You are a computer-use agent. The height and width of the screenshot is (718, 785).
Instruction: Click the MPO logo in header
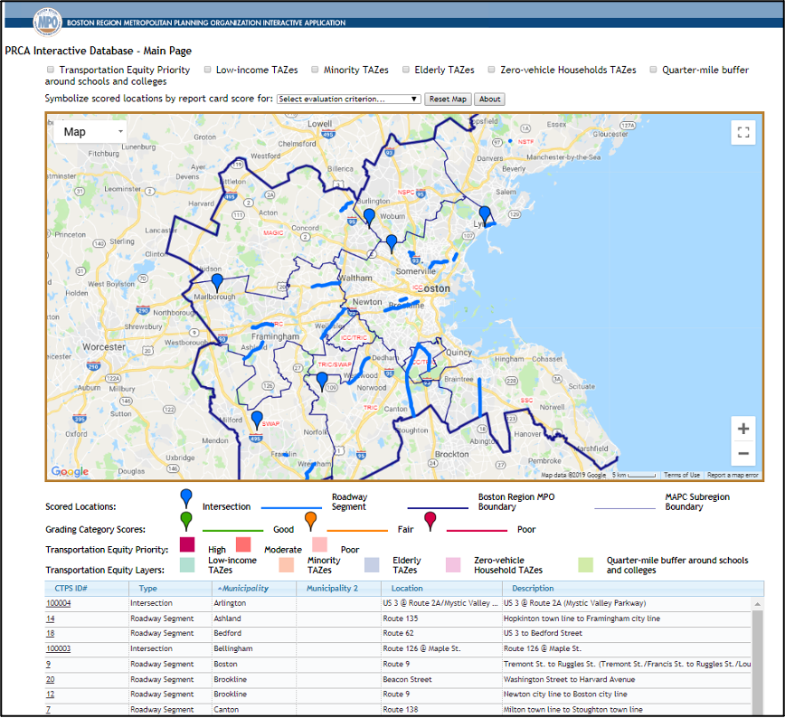[45, 21]
